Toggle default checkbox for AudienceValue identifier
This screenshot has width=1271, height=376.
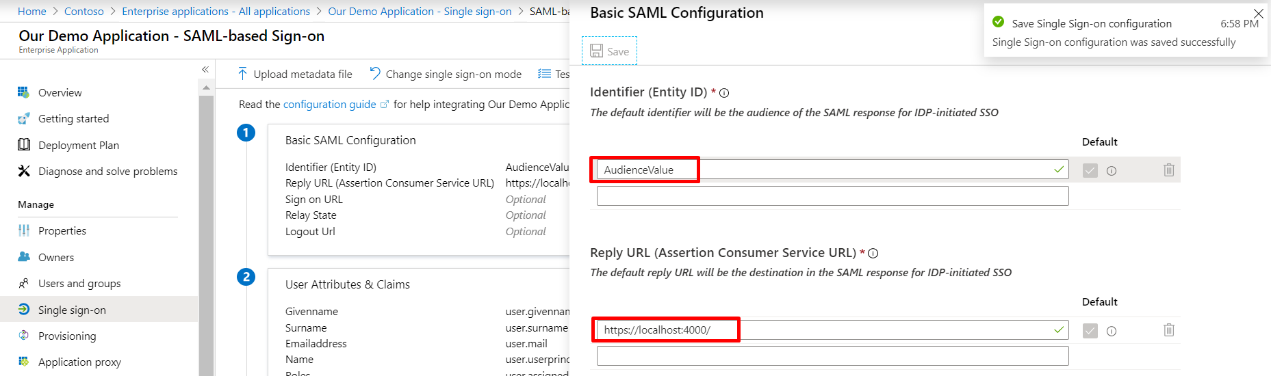pos(1090,170)
